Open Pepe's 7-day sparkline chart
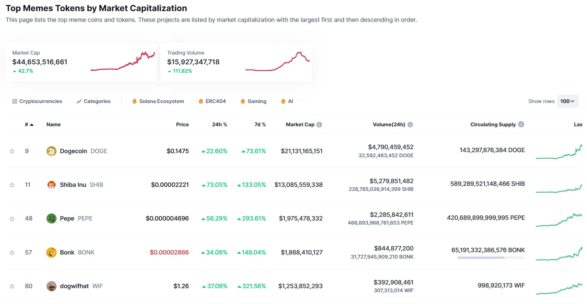Viewport: 587px width, 304px height. coord(559,220)
